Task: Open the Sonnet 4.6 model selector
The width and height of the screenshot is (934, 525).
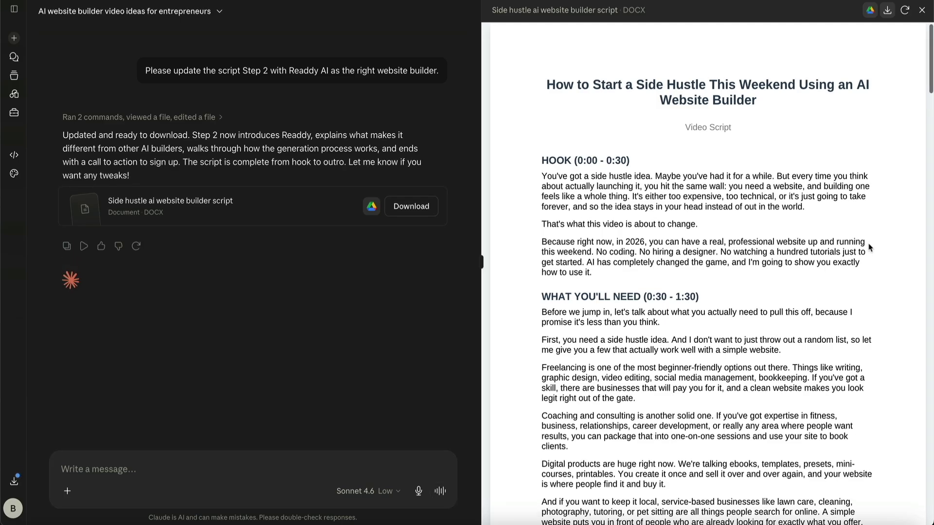Action: click(x=368, y=491)
